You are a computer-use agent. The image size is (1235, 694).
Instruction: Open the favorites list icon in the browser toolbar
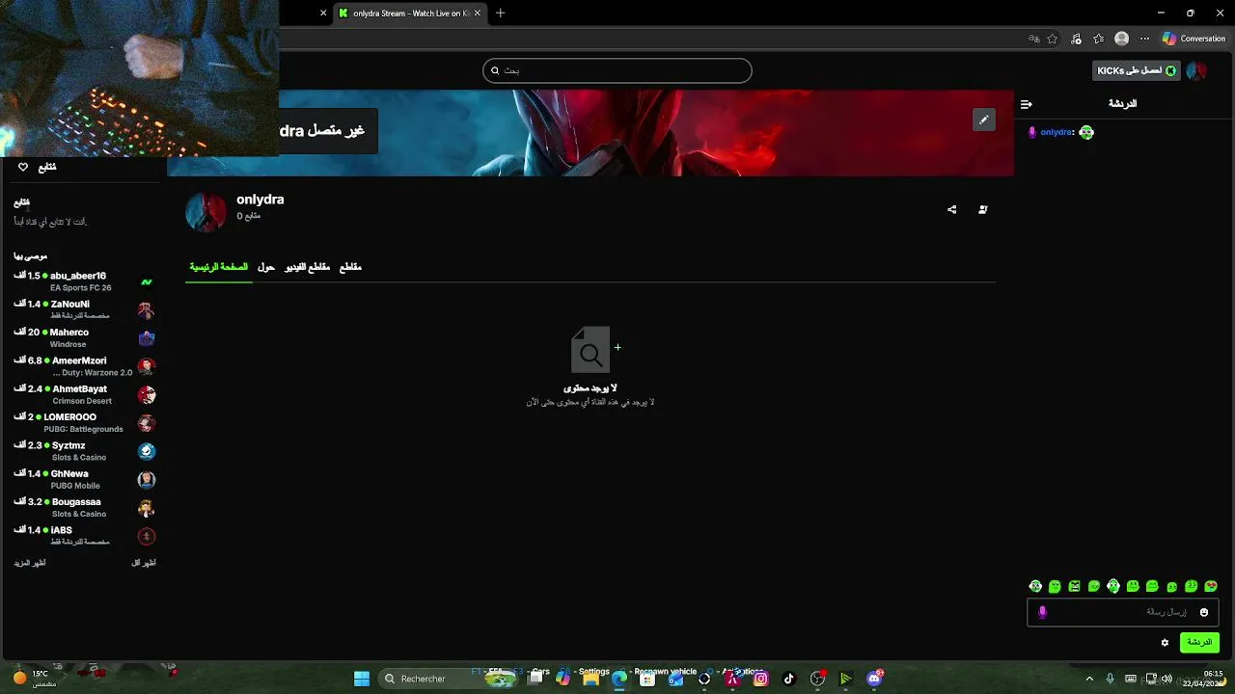coord(1098,39)
